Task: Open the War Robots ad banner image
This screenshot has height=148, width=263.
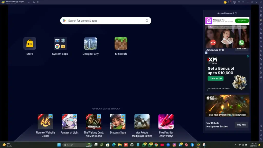Action: [x=227, y=106]
